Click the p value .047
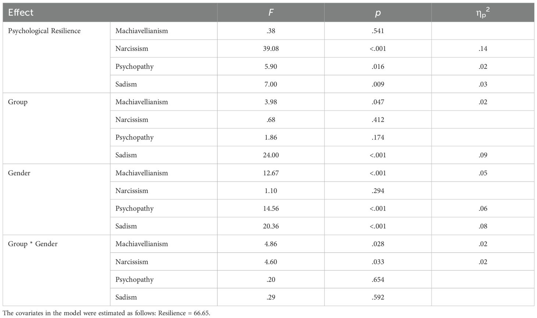 tap(378, 102)
